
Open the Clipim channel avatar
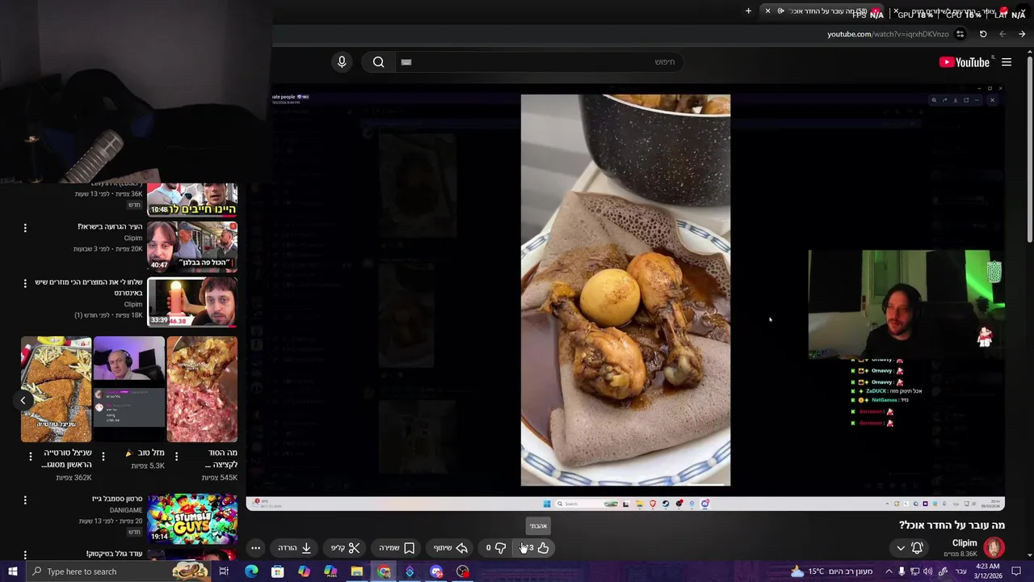994,547
